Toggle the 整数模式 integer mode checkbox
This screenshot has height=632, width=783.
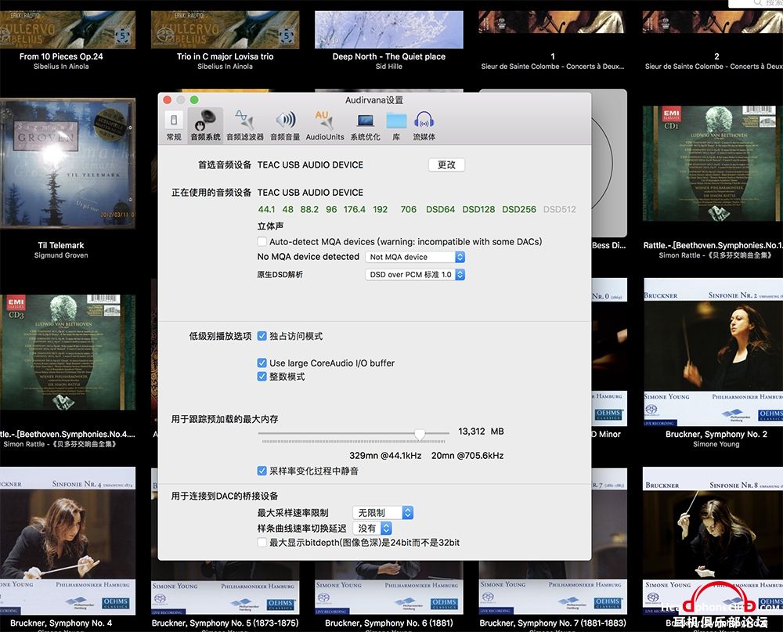[x=262, y=377]
